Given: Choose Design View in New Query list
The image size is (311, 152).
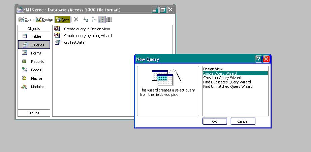Looking at the screenshot, I should pos(235,69).
